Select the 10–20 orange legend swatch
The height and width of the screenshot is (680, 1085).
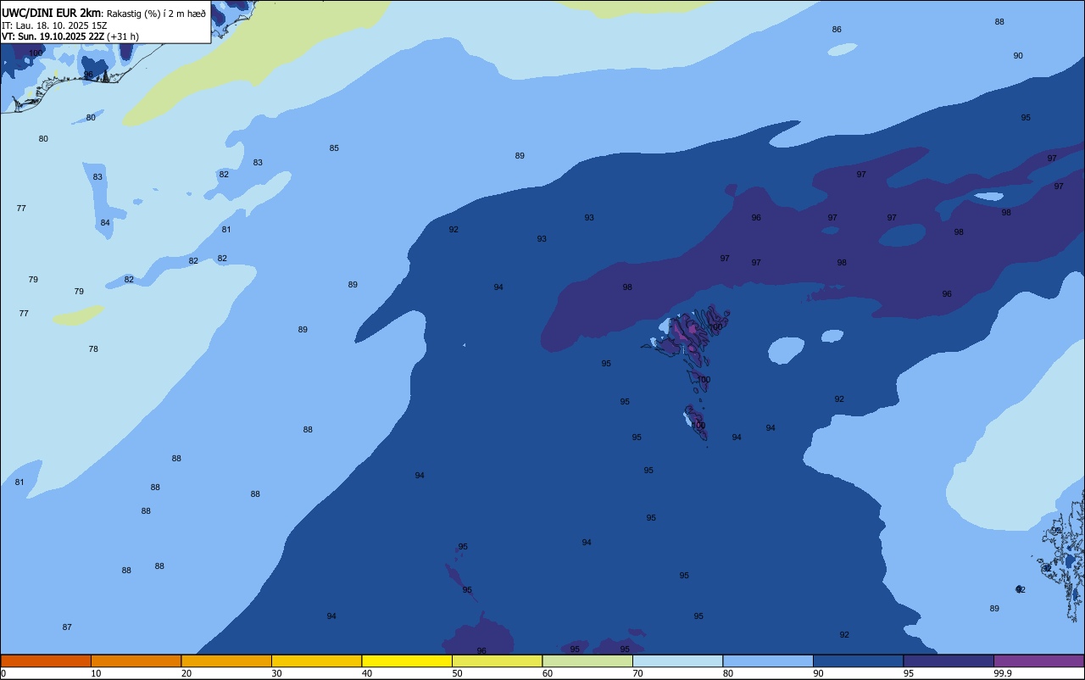tap(136, 660)
